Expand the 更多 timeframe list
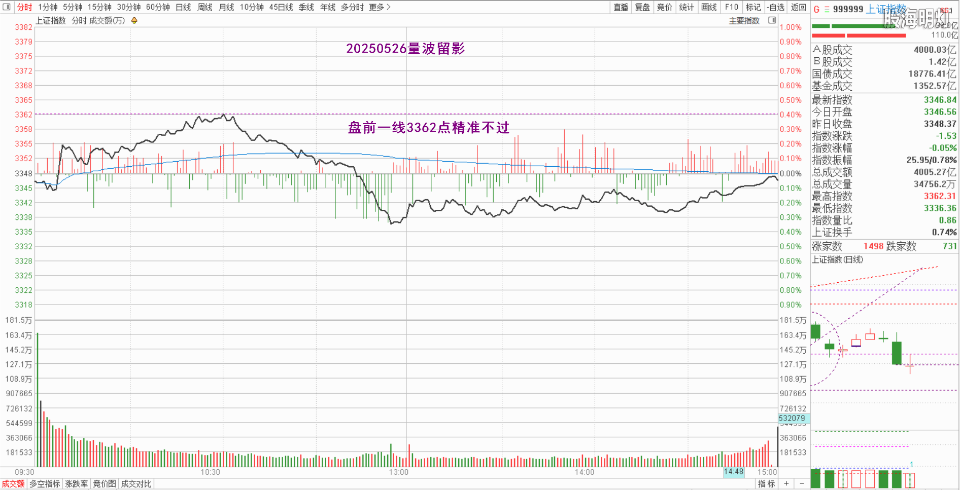Screen dimensions: 960x490 click(380, 7)
